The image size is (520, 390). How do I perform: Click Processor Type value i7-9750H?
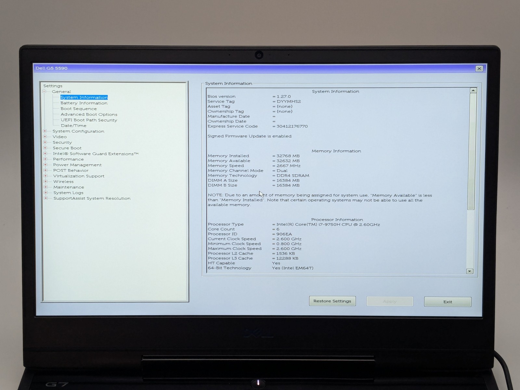point(328,224)
